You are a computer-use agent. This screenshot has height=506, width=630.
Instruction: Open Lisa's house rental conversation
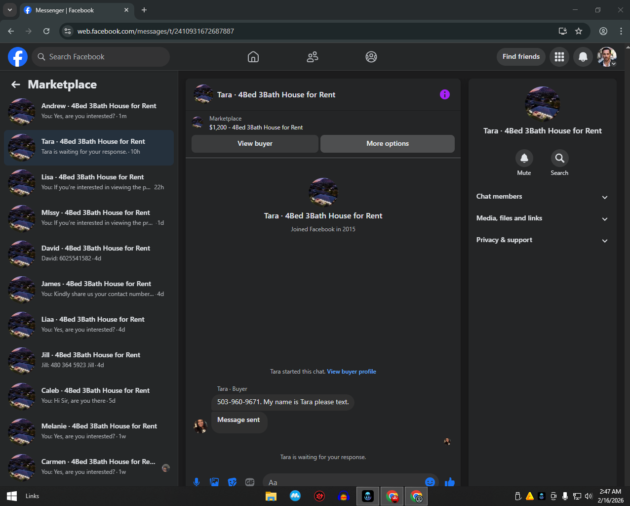(x=89, y=183)
